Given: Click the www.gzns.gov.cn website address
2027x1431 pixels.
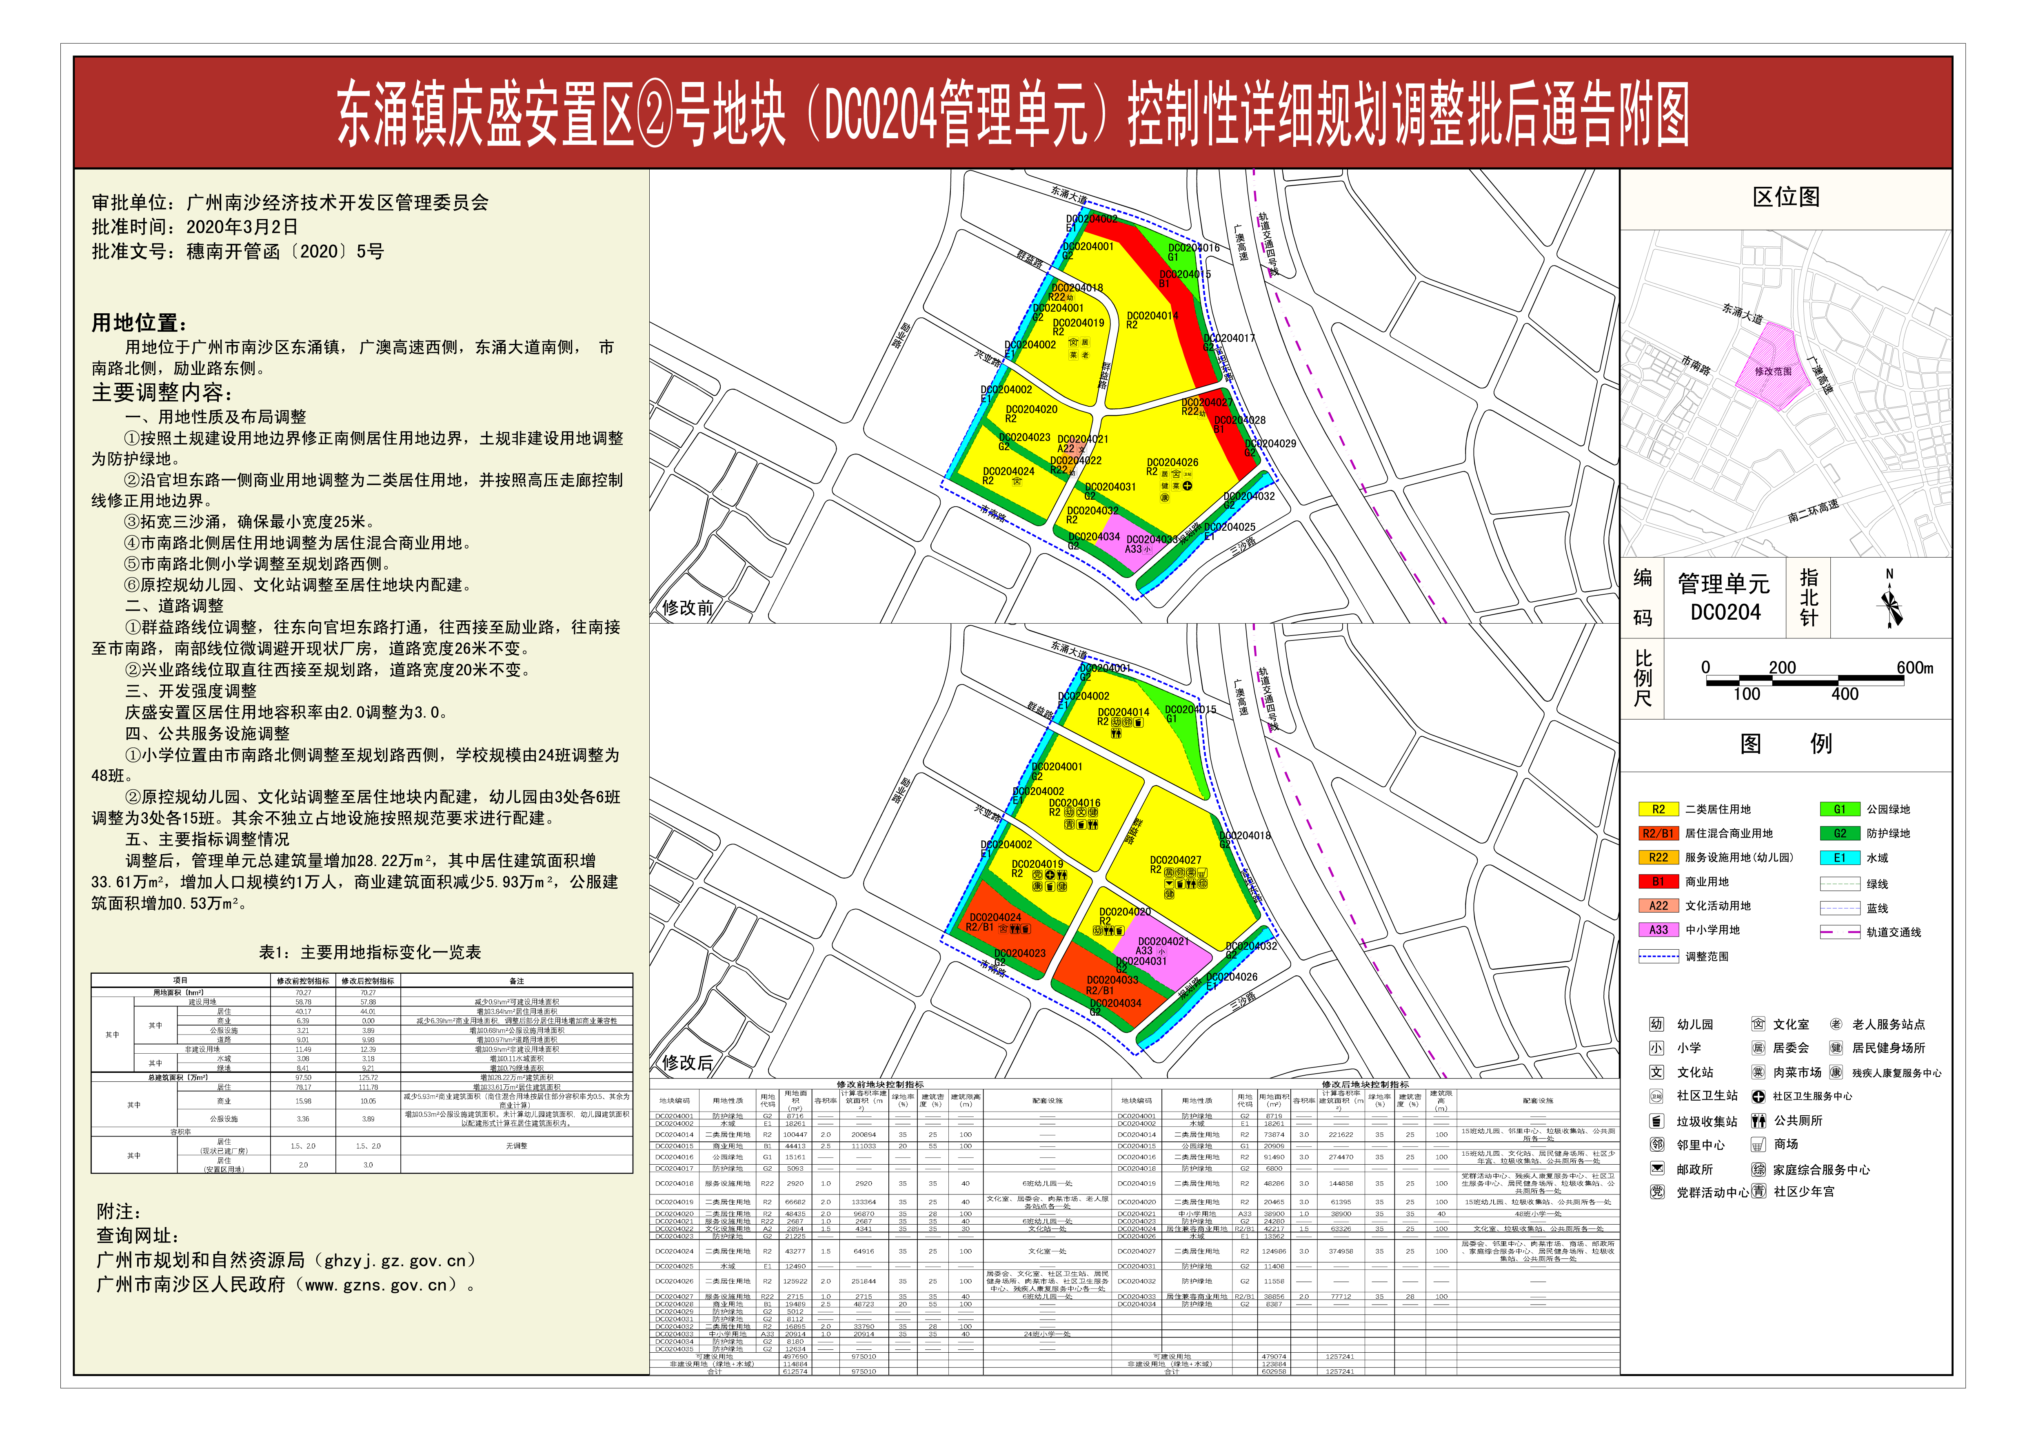Looking at the screenshot, I should pos(377,1285).
